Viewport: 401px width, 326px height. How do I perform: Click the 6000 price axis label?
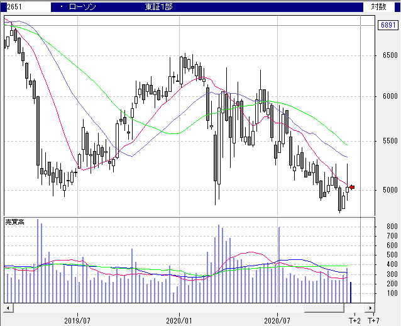click(390, 96)
